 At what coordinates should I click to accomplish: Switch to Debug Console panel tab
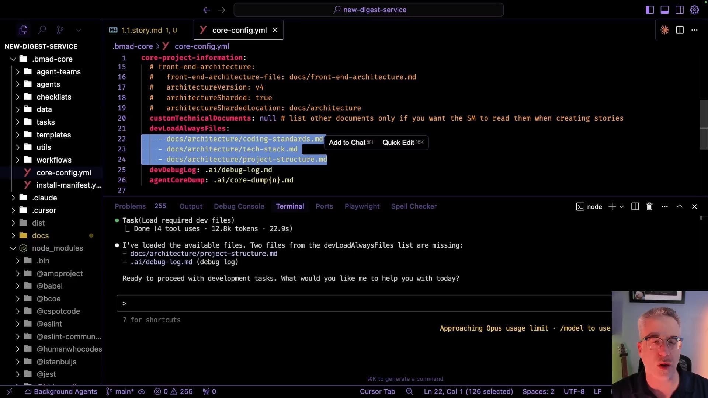pos(239,206)
